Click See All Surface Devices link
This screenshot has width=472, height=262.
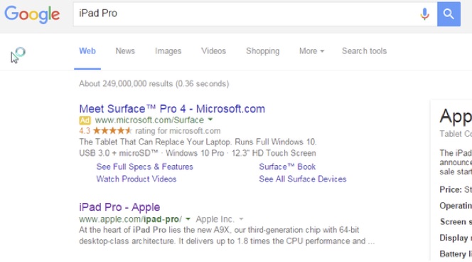click(303, 179)
